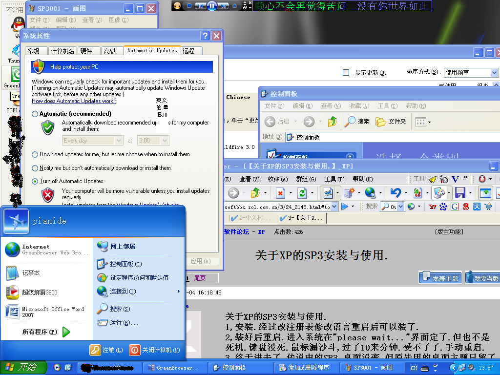Click the How does Automatic Updates work link

(74, 101)
